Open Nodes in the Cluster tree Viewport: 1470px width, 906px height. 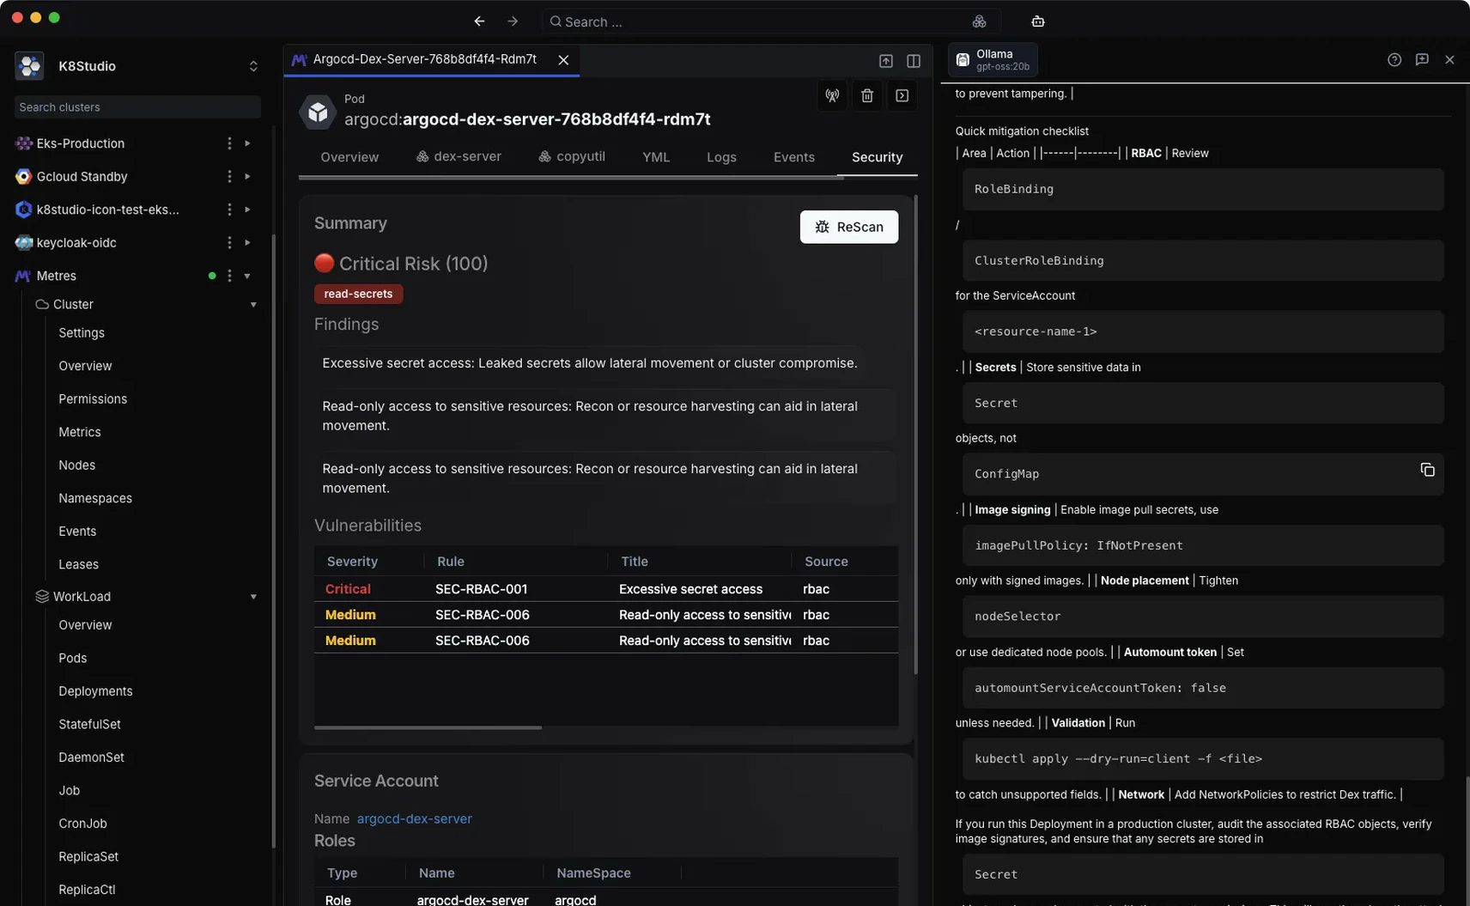76,465
